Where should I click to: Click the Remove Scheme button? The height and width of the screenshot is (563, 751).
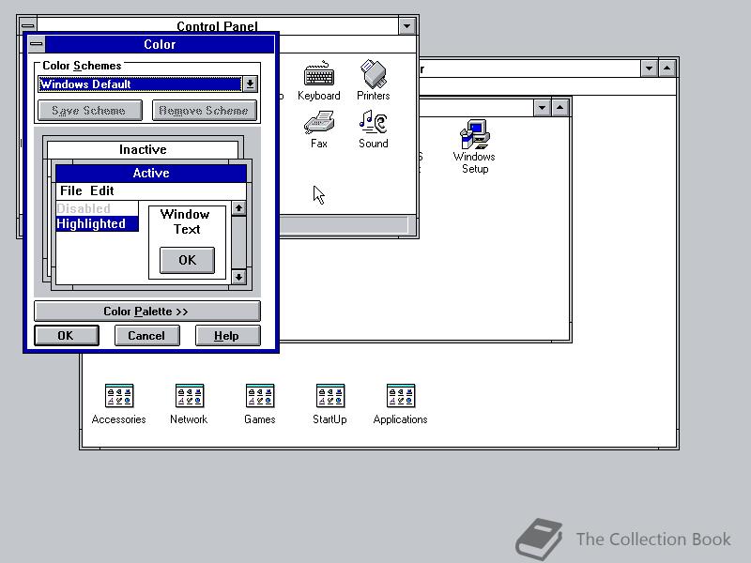coord(204,111)
